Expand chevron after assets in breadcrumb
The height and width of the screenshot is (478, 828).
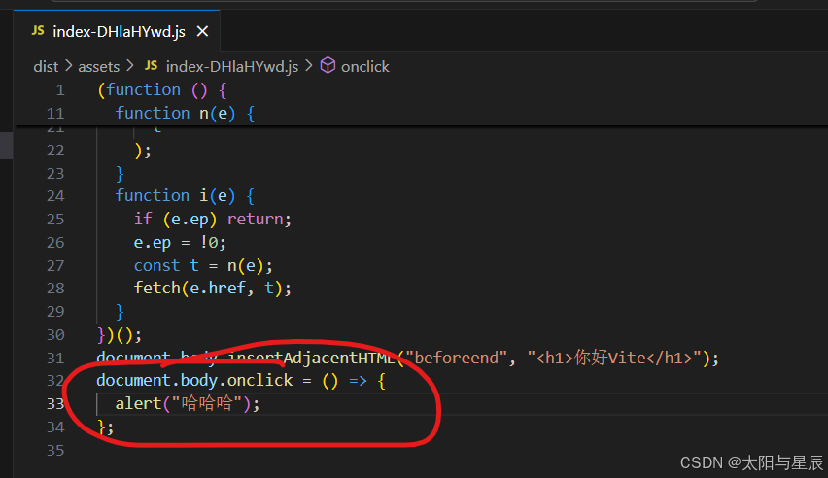130,66
